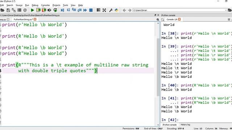Open PYTHONPATH manager icon
Viewport: 232px width, 130px height.
point(116,10)
